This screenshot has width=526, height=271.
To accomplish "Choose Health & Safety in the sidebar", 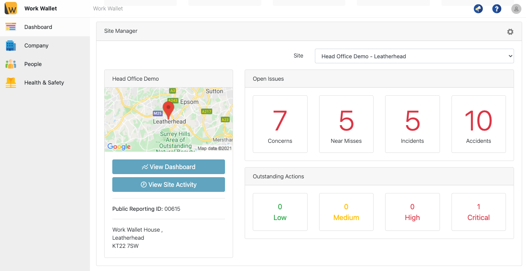I will 44,83.
